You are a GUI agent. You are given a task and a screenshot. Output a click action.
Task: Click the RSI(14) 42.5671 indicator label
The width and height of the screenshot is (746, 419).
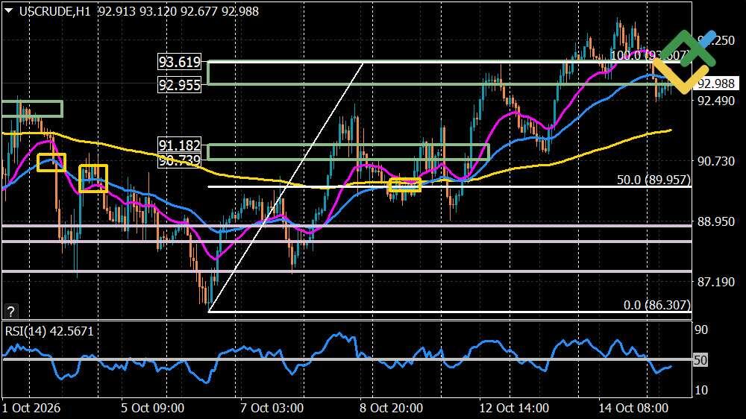pos(49,331)
